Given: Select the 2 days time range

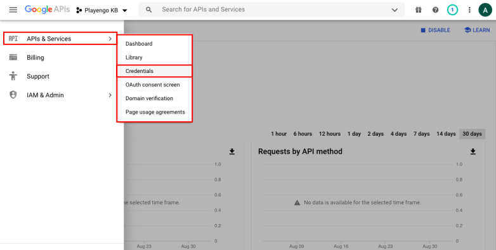Looking at the screenshot, I should tap(375, 134).
